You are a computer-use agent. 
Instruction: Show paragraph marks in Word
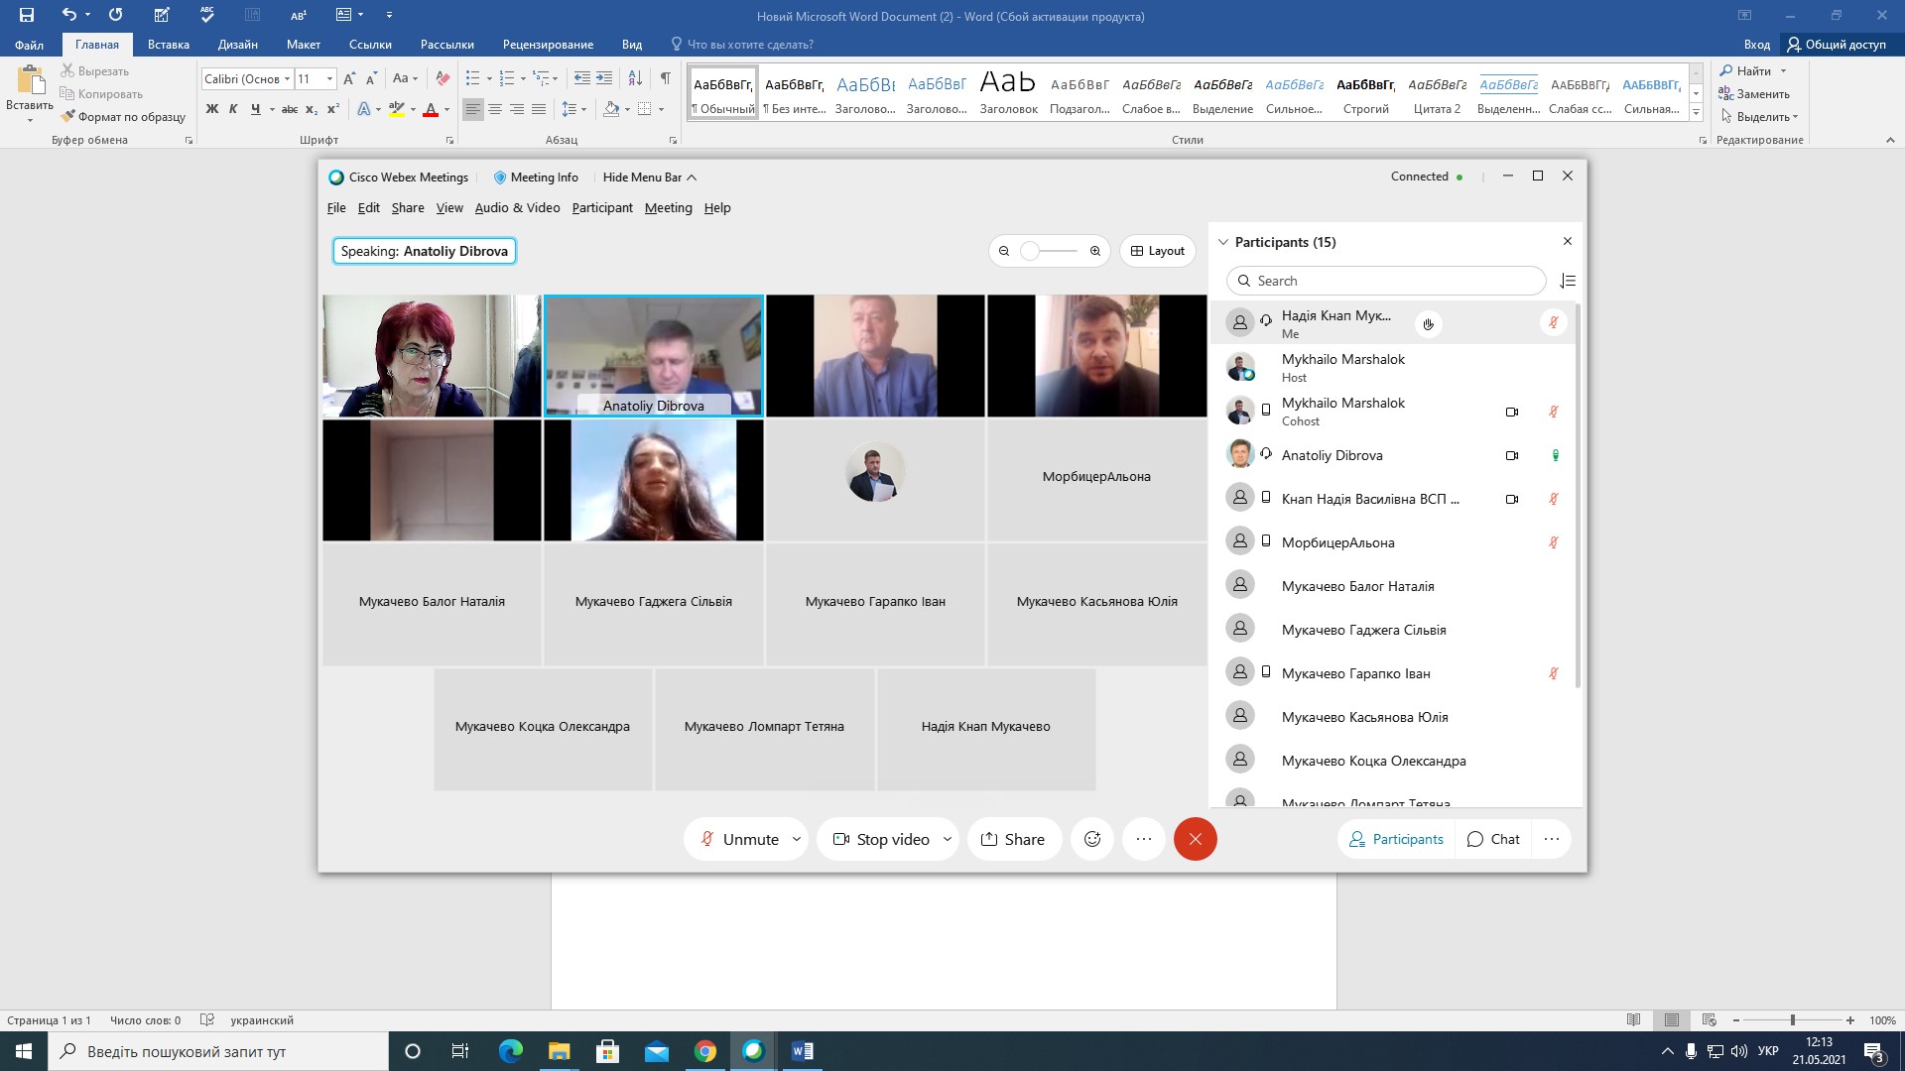pyautogui.click(x=665, y=78)
